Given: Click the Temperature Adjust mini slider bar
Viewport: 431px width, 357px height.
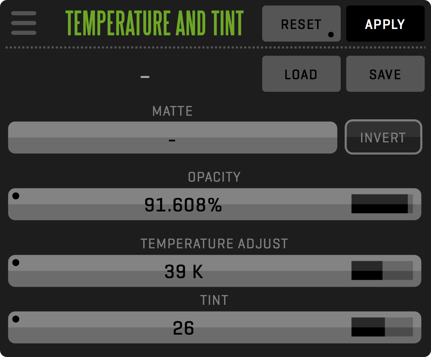Looking at the screenshot, I should tap(382, 271).
